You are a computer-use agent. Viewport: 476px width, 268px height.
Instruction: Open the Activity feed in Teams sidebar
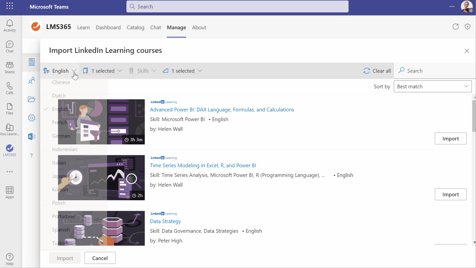coord(10,26)
